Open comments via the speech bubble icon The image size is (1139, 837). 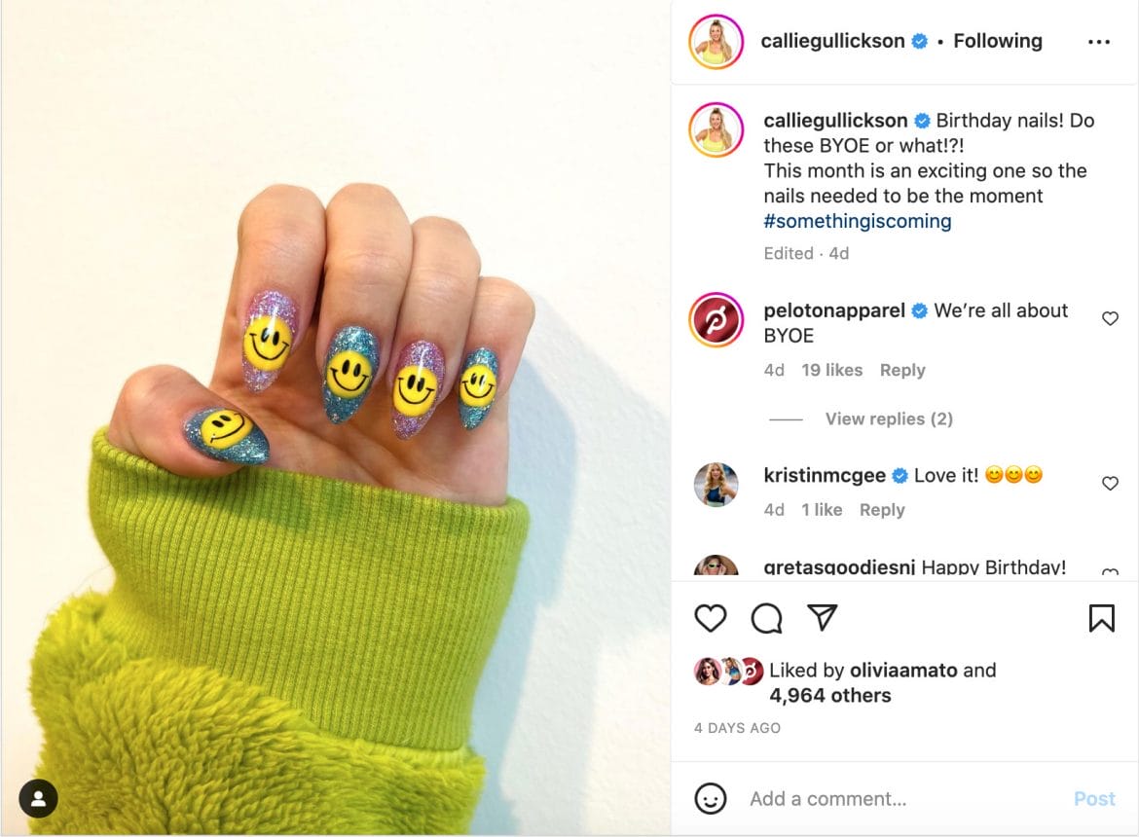[x=766, y=618]
